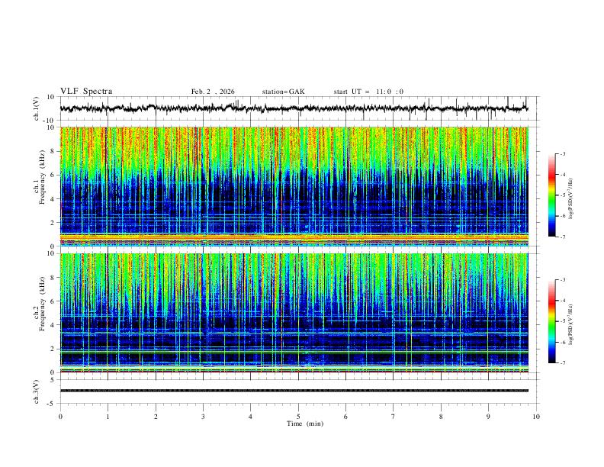The height and width of the screenshot is (467, 604).
Task: Click the "-3" label on ch.1 color bar
Action: point(563,153)
